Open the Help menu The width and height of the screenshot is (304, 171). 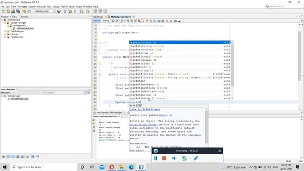point(95,7)
